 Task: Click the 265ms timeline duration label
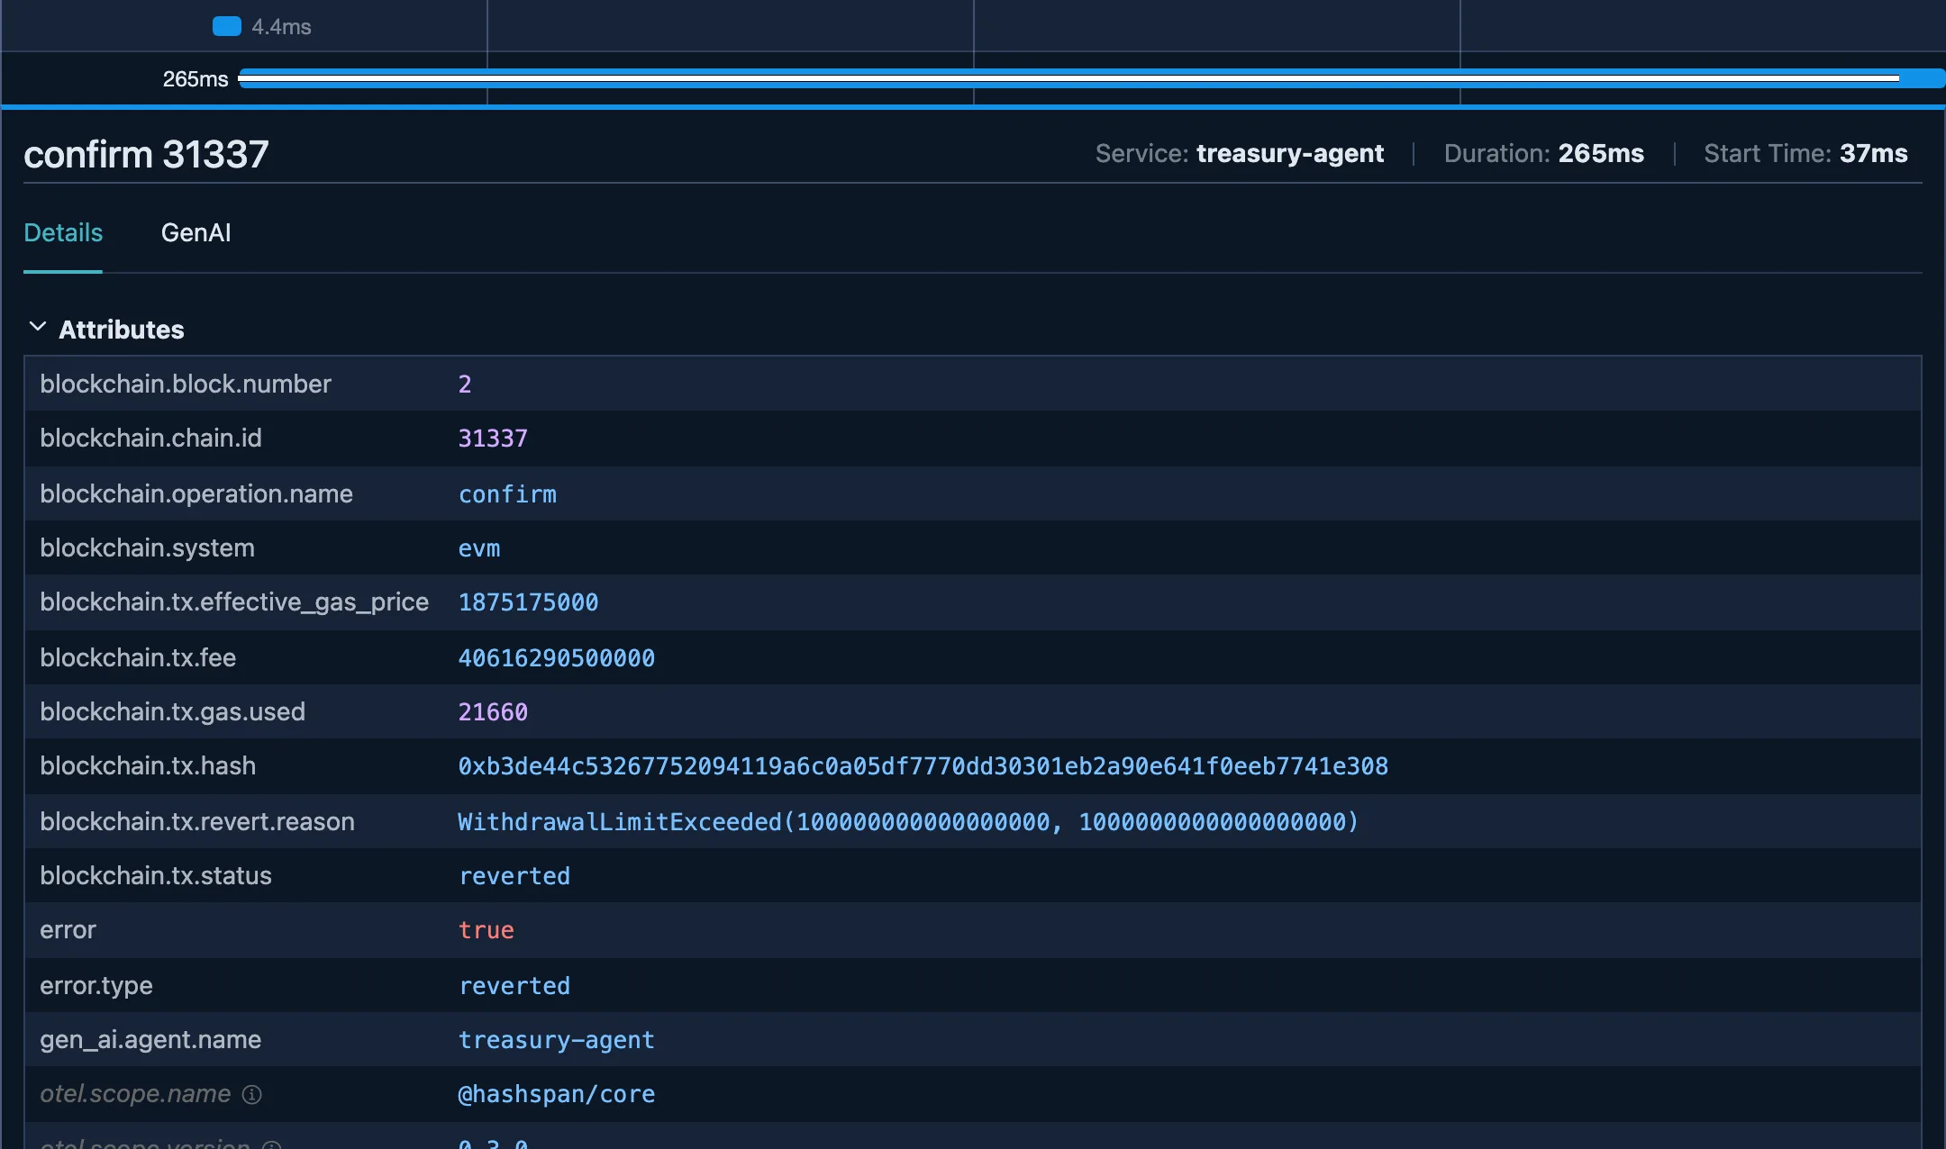click(x=196, y=79)
